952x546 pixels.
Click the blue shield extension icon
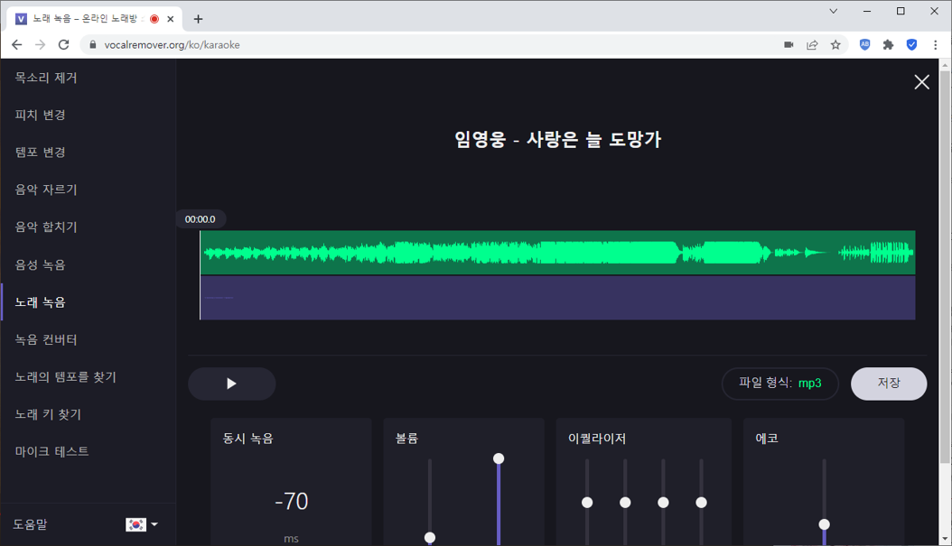coord(911,44)
